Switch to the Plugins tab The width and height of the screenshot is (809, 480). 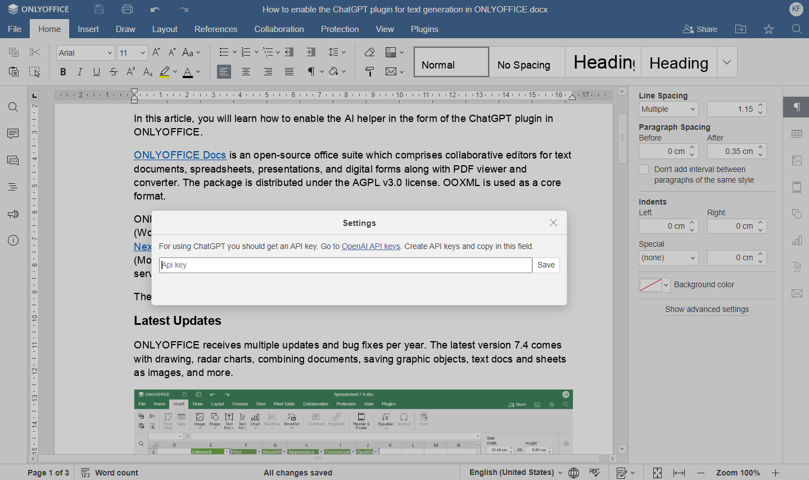[424, 29]
